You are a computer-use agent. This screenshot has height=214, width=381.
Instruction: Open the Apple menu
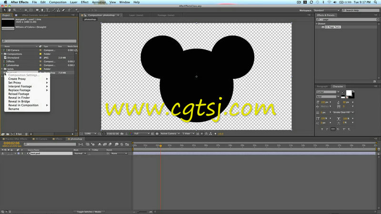pyautogui.click(x=5, y=2)
